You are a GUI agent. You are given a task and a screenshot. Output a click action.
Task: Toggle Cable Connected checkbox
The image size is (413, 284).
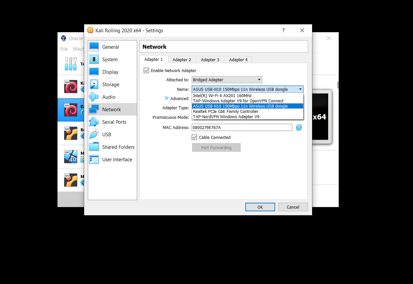[x=194, y=137]
